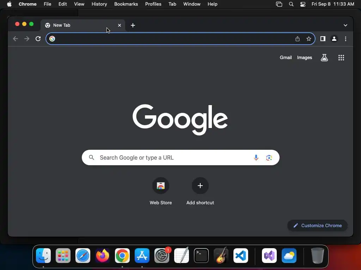Reload the current page
Image resolution: width=361 pixels, height=270 pixels.
tap(38, 39)
